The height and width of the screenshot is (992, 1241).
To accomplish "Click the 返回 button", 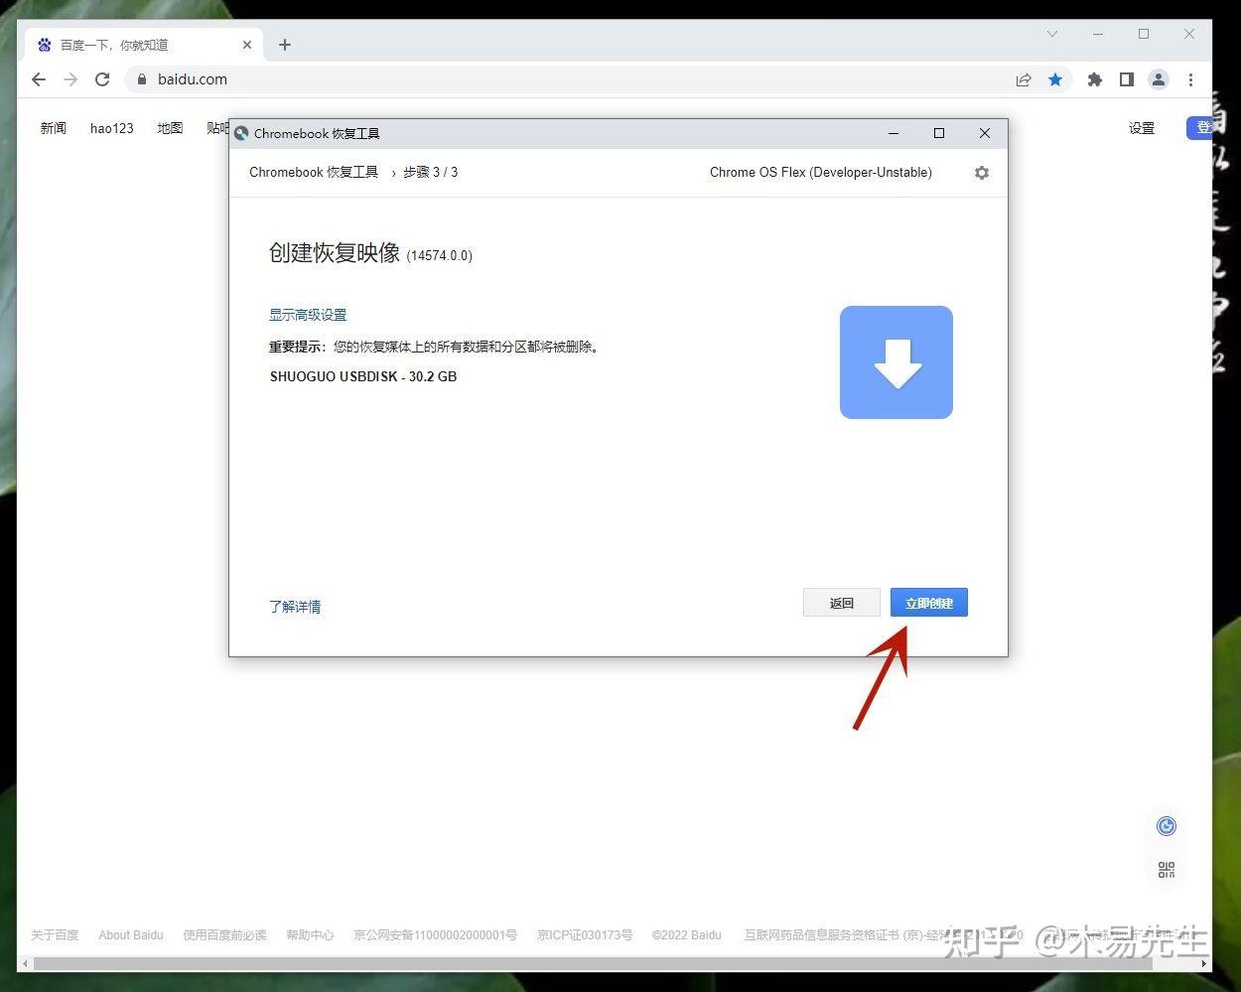I will pos(841,603).
